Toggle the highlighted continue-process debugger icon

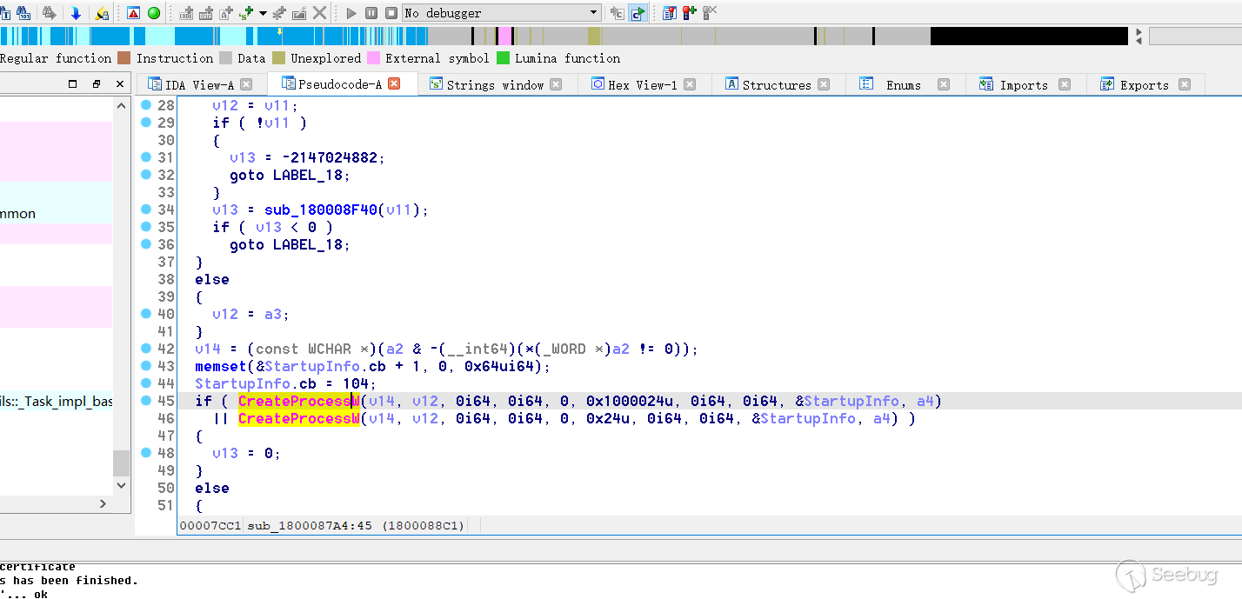point(637,12)
